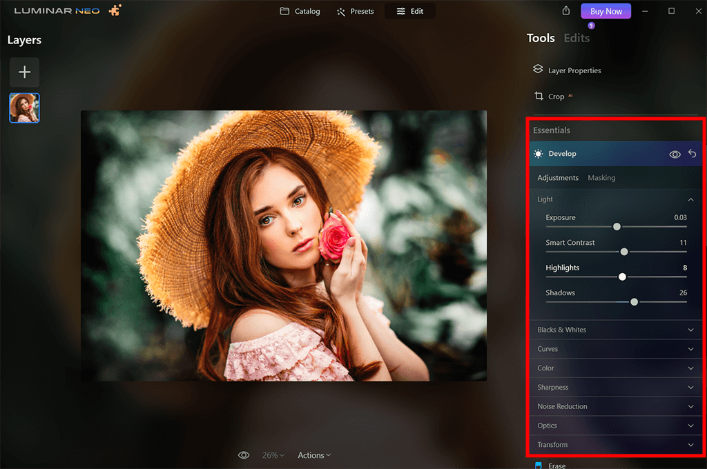The height and width of the screenshot is (469, 707).
Task: Select the Masking tab in Develop
Action: point(601,177)
